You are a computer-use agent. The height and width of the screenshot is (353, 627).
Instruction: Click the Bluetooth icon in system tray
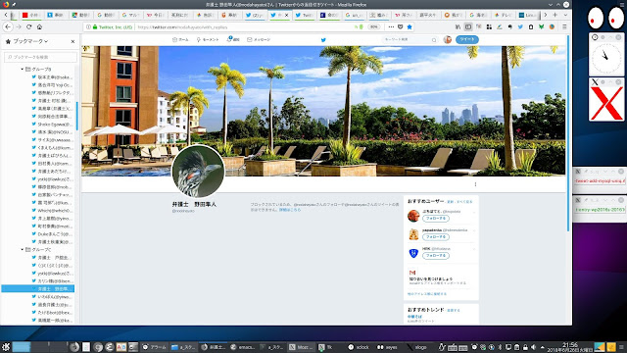tap(500, 347)
